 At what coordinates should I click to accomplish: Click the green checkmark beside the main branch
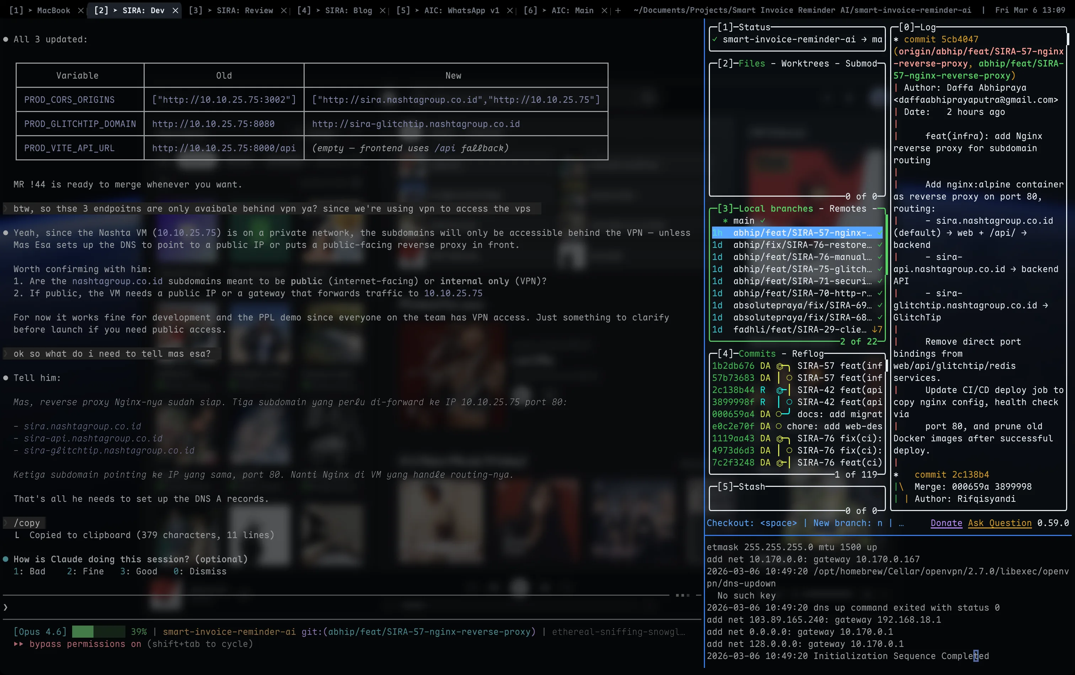click(763, 220)
